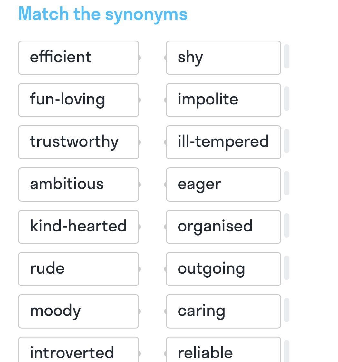
Task: Click the 'caring' synonym box
Action: [224, 311]
